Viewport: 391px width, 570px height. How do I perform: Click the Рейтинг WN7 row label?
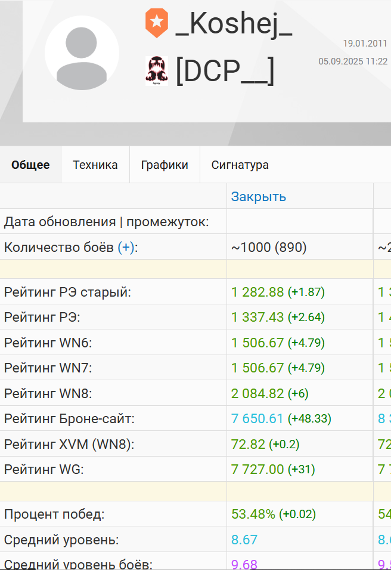(x=48, y=368)
